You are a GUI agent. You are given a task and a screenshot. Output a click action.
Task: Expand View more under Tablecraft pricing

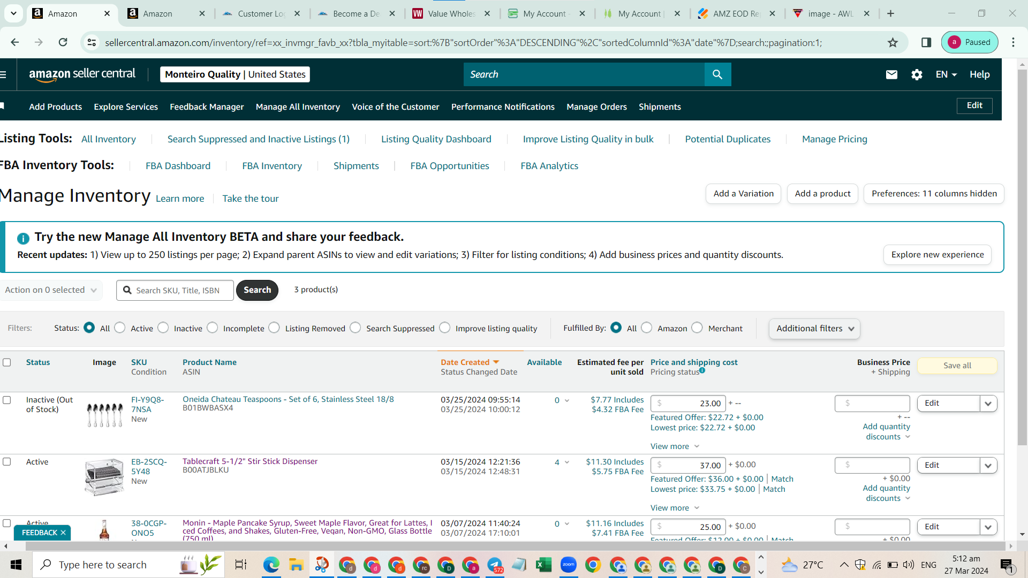tap(675, 508)
